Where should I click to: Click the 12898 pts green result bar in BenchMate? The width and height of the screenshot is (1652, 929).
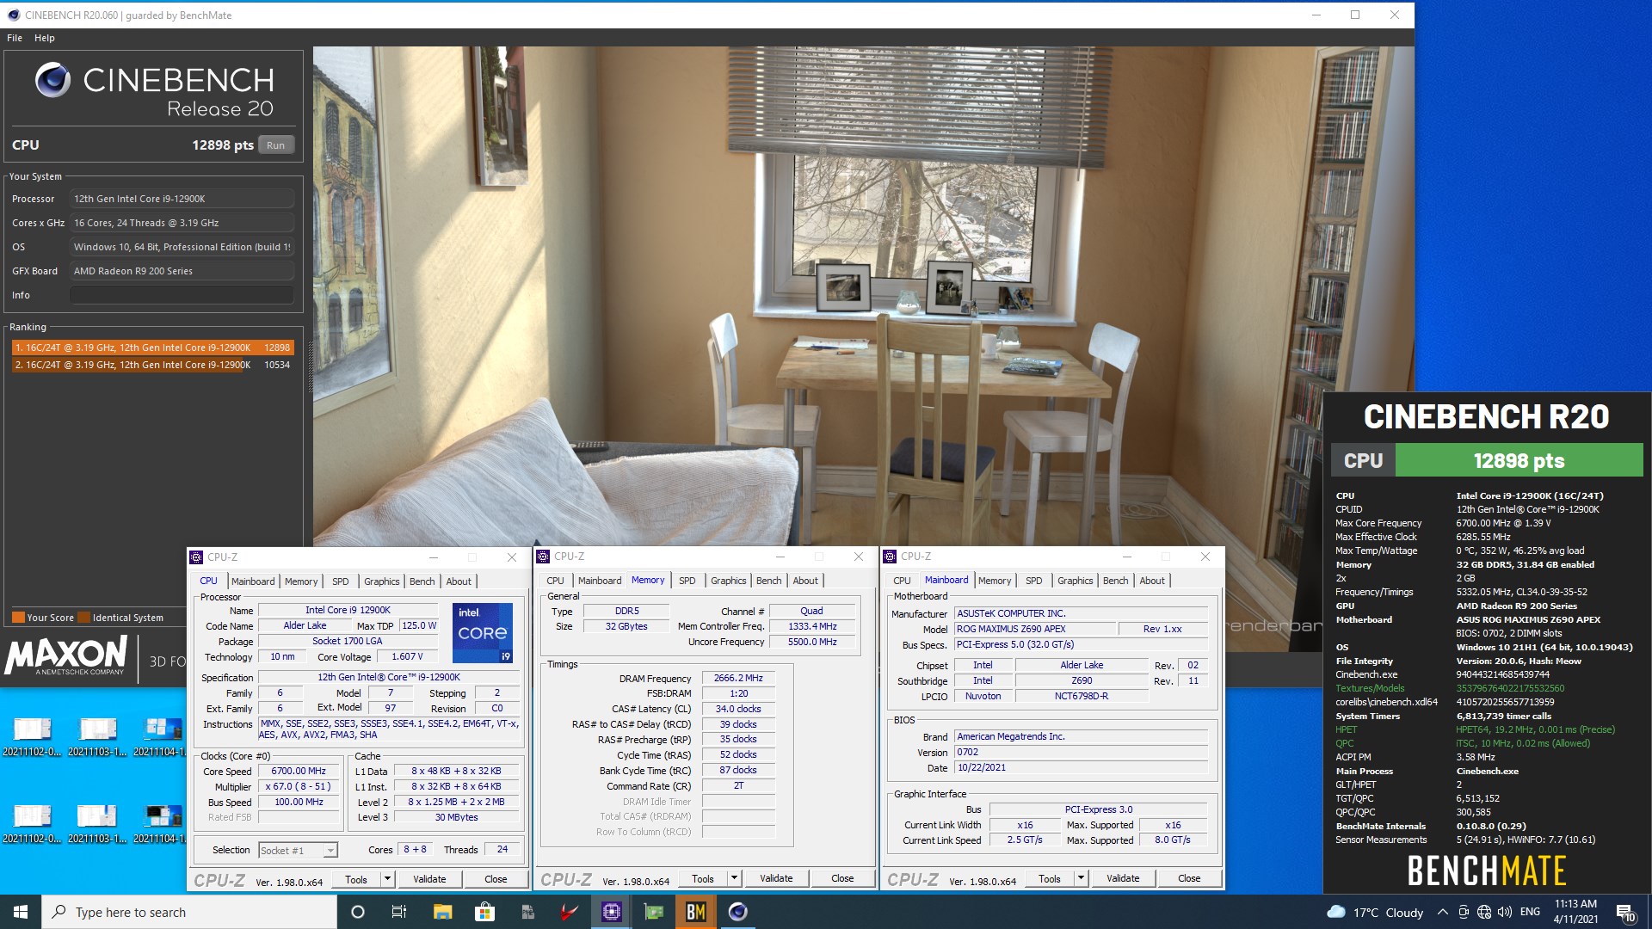point(1519,460)
